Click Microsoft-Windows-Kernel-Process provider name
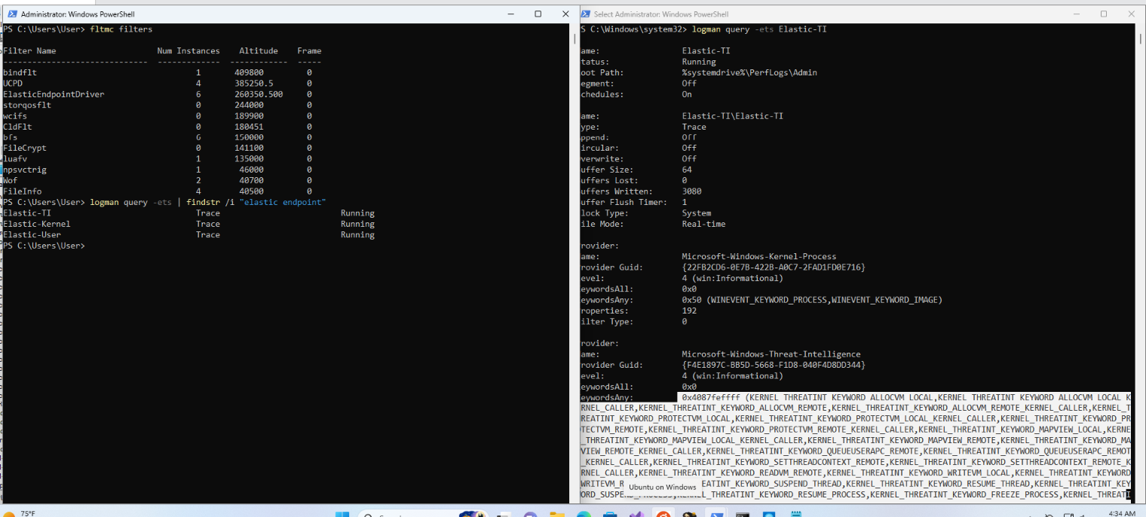This screenshot has width=1146, height=517. tap(759, 257)
